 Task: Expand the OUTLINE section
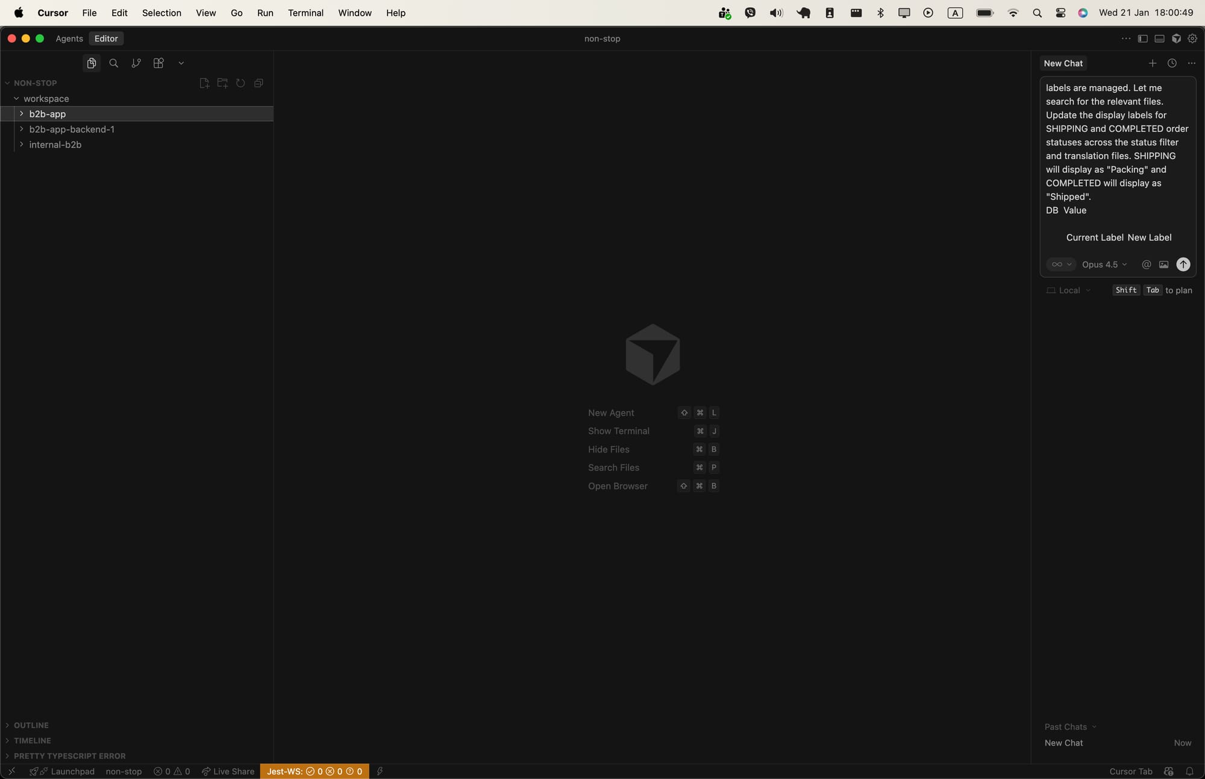(x=31, y=725)
